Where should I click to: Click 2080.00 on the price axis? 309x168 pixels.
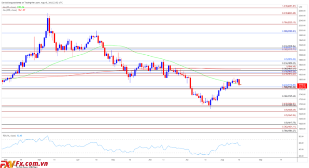(302, 11)
